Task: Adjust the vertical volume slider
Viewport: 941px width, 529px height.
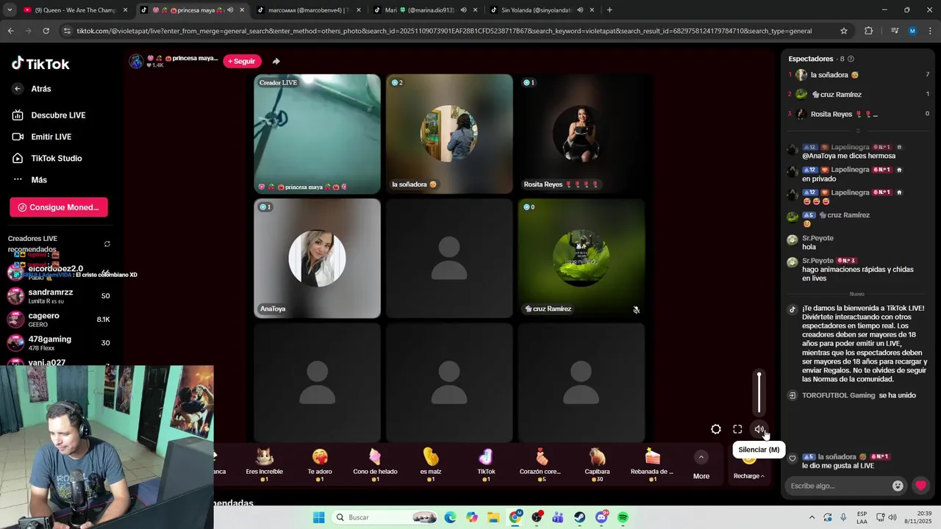Action: coord(759,393)
